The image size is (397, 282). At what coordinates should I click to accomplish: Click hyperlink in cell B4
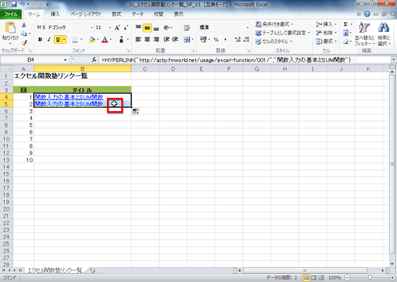coord(69,97)
